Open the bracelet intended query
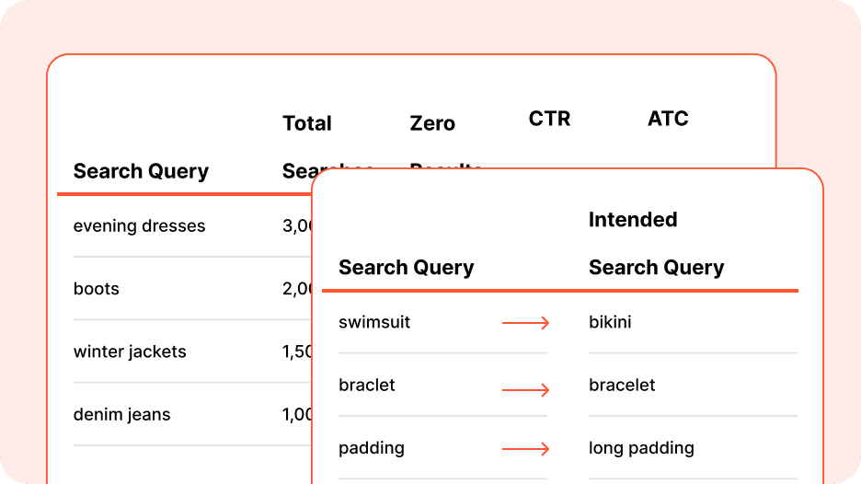This screenshot has height=484, width=861. pos(622,385)
